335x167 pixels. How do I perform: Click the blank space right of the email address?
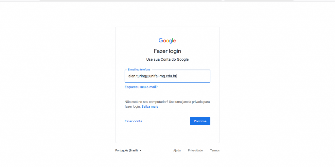193,76
